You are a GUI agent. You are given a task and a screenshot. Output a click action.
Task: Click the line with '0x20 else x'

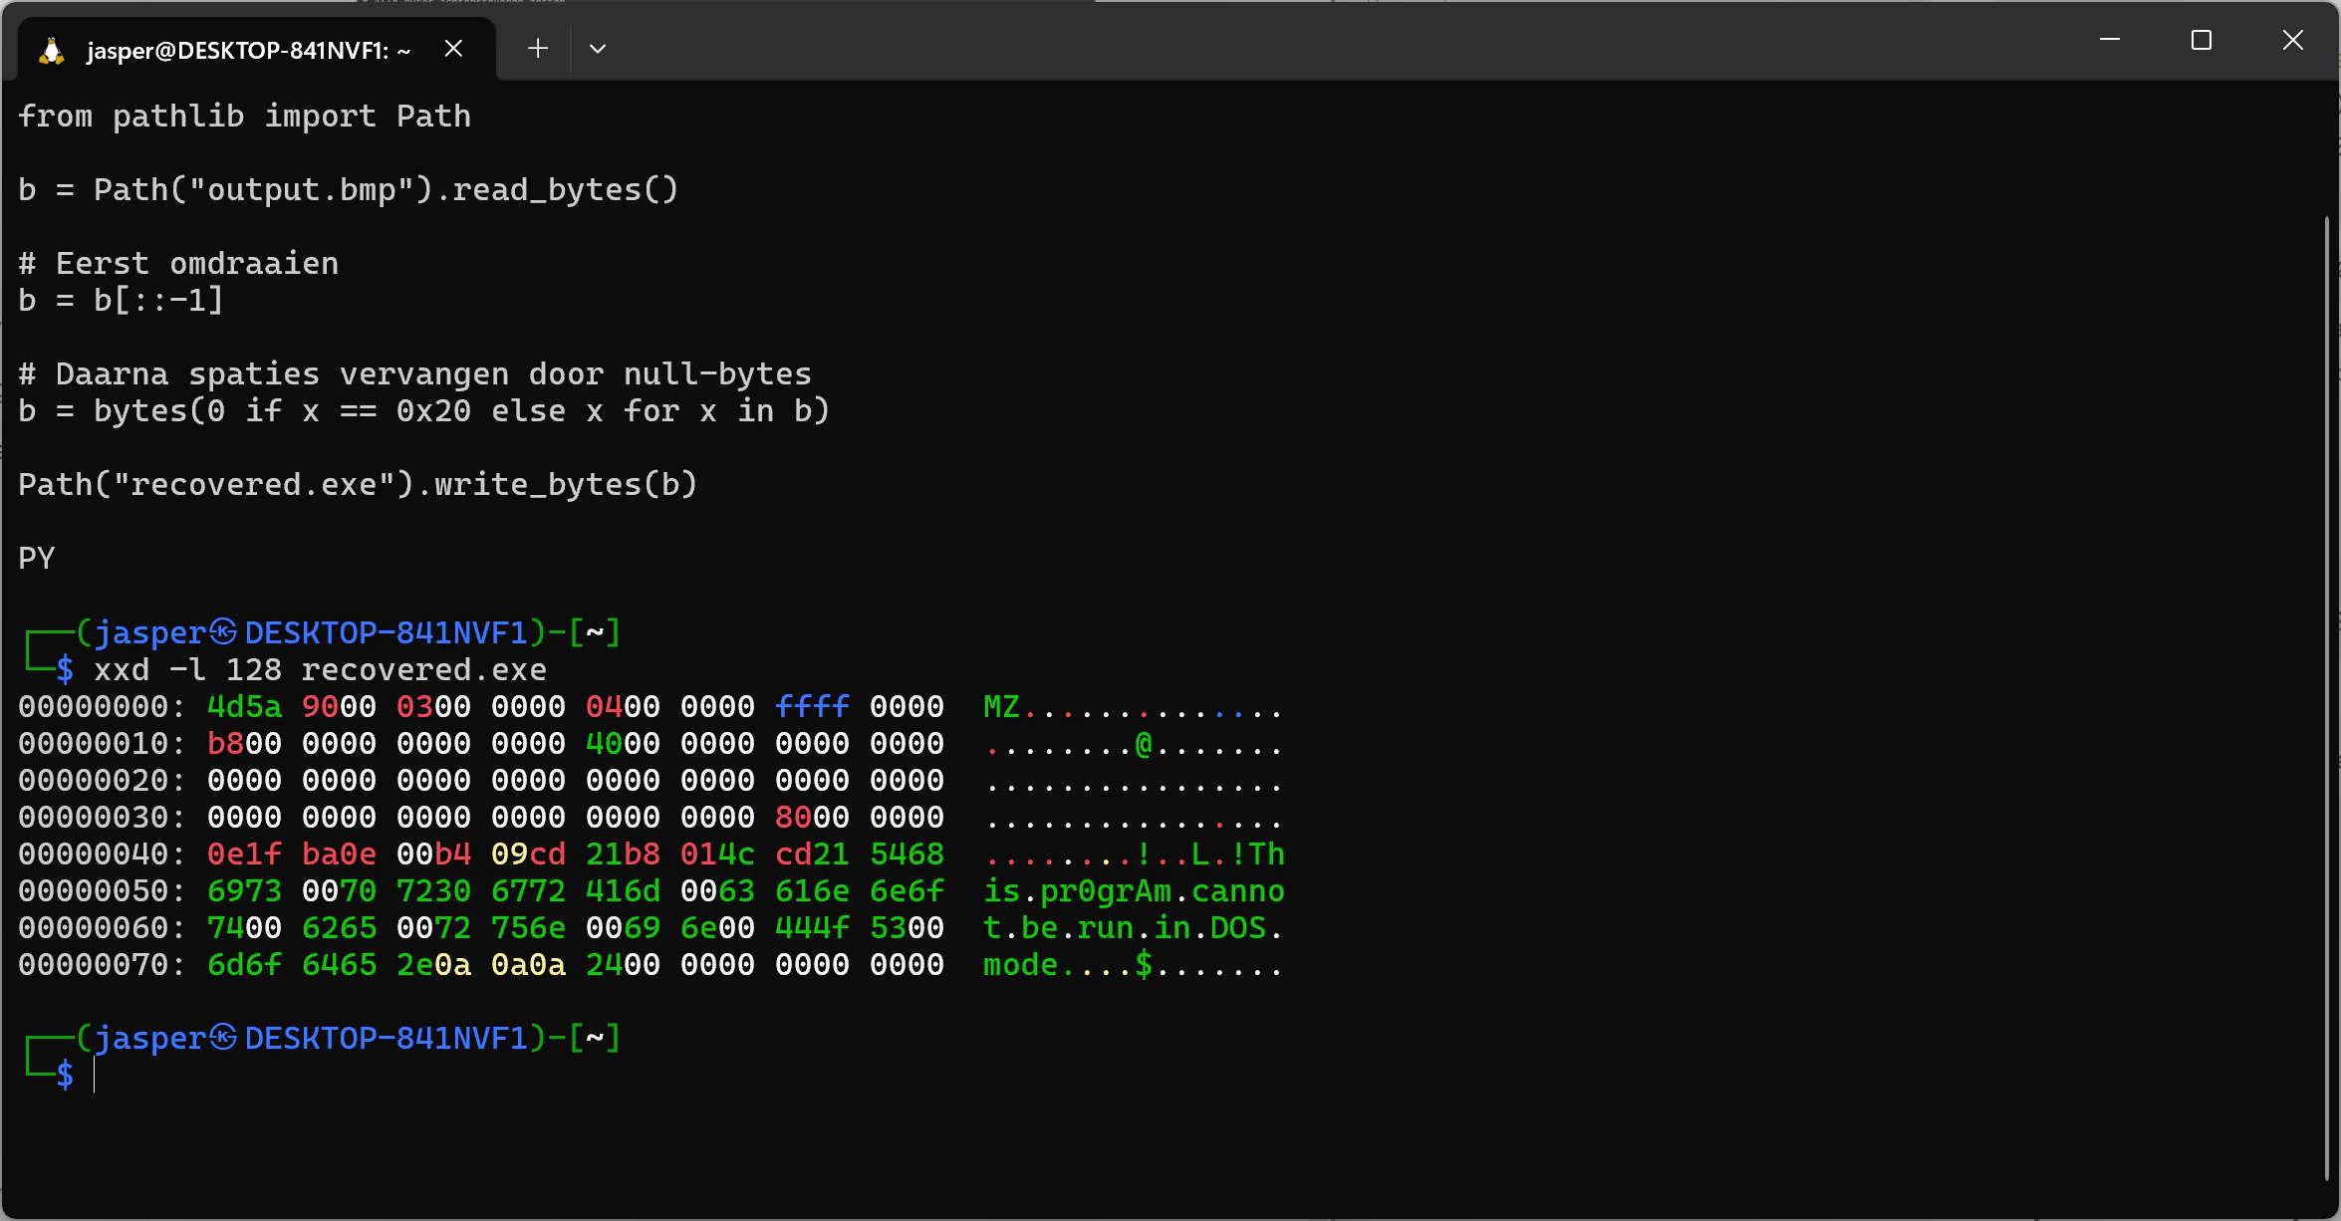tap(424, 411)
